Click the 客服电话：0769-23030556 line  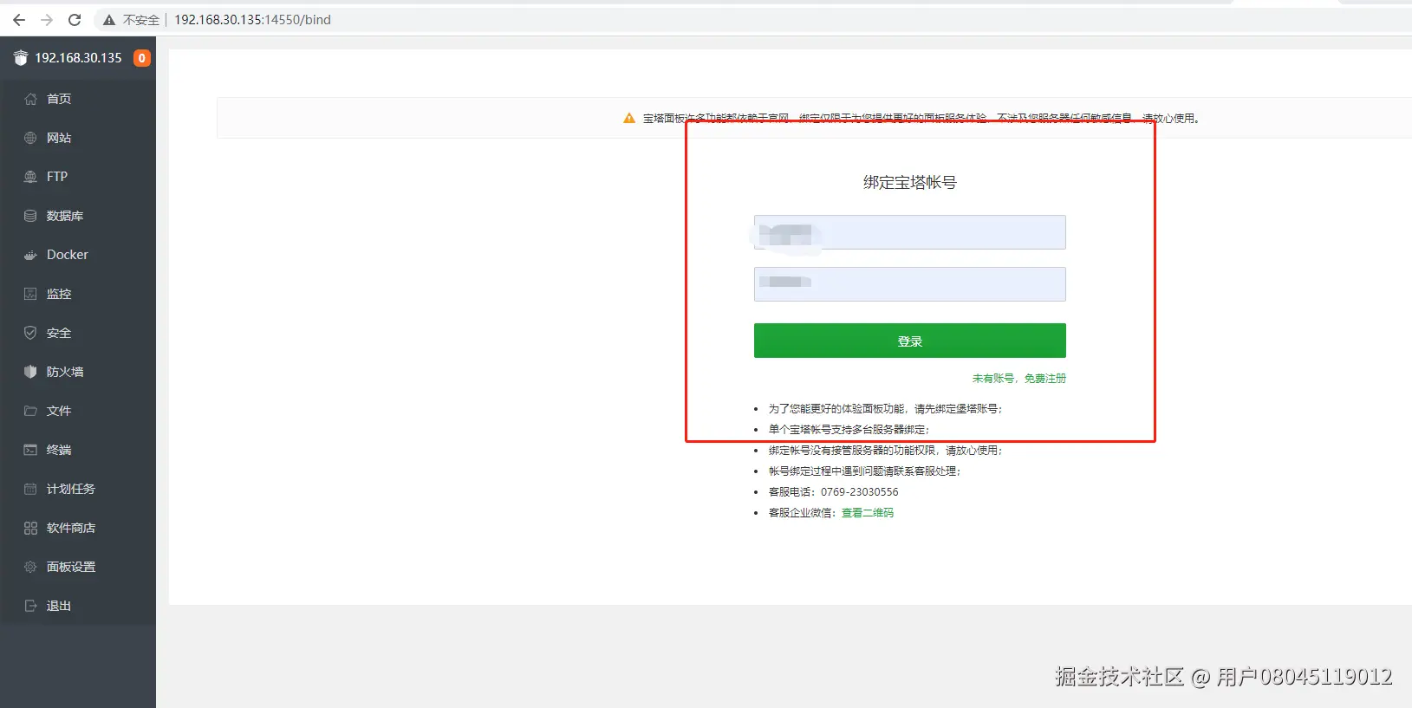pyautogui.click(x=834, y=492)
